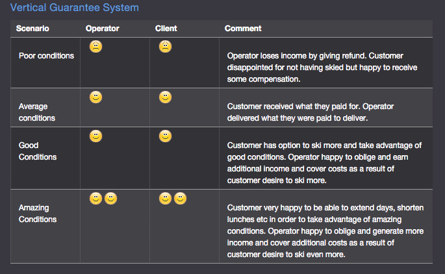Click the Operator column header

[x=103, y=29]
